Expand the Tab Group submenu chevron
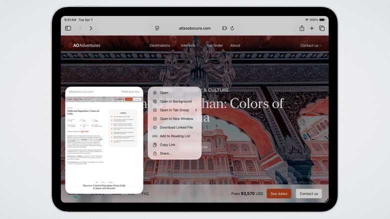 (x=196, y=110)
